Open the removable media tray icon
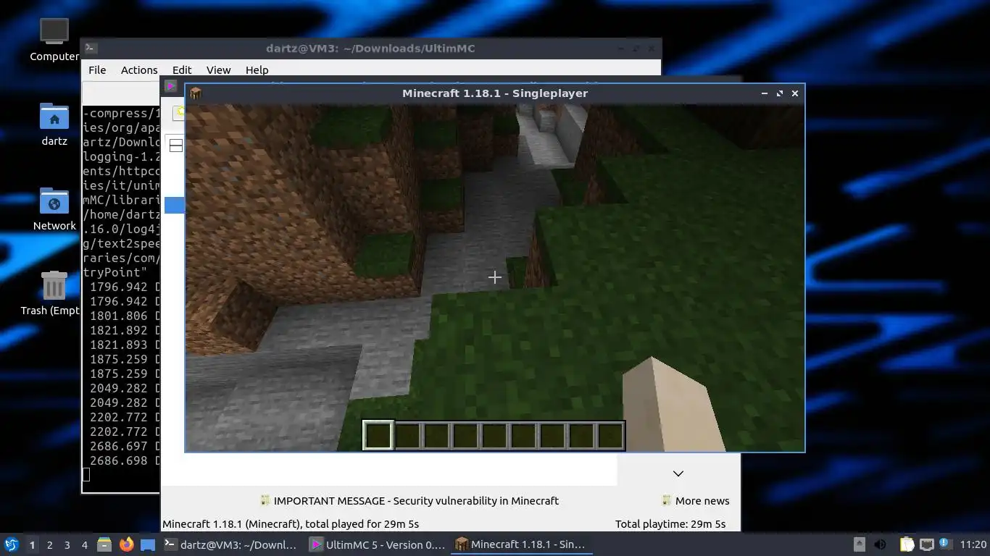Viewport: 990px width, 556px height. [860, 544]
